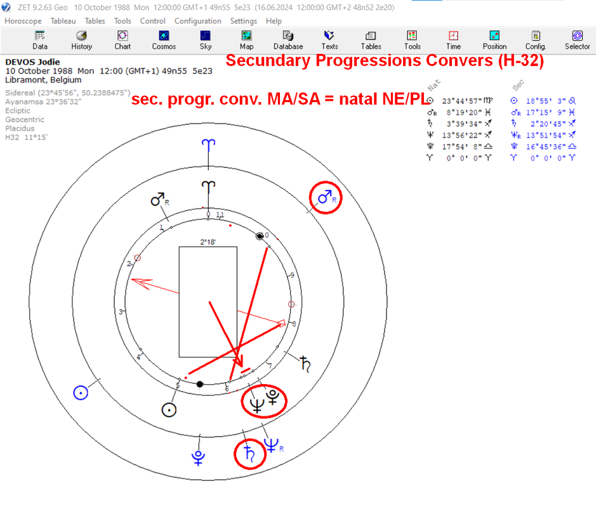Open the Map toolbar icon
Screen dimensions: 596x507
tap(246, 41)
